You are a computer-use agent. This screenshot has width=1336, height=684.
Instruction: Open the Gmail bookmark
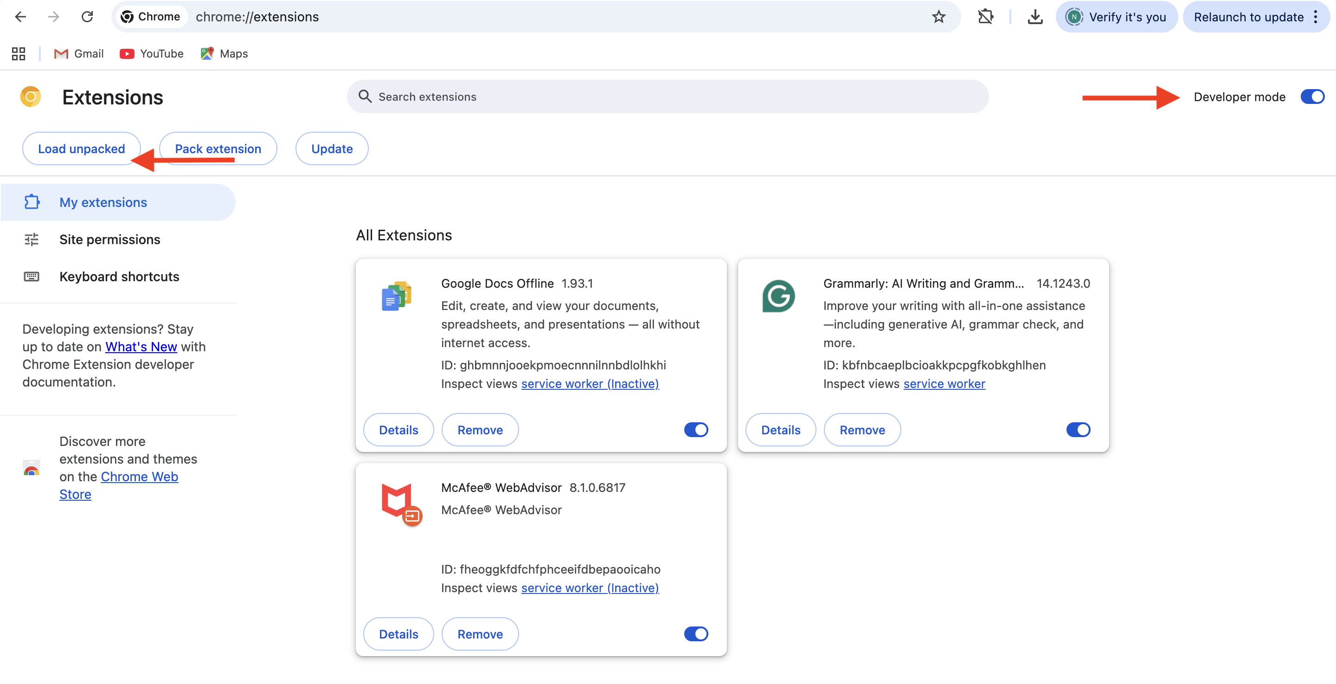(79, 54)
